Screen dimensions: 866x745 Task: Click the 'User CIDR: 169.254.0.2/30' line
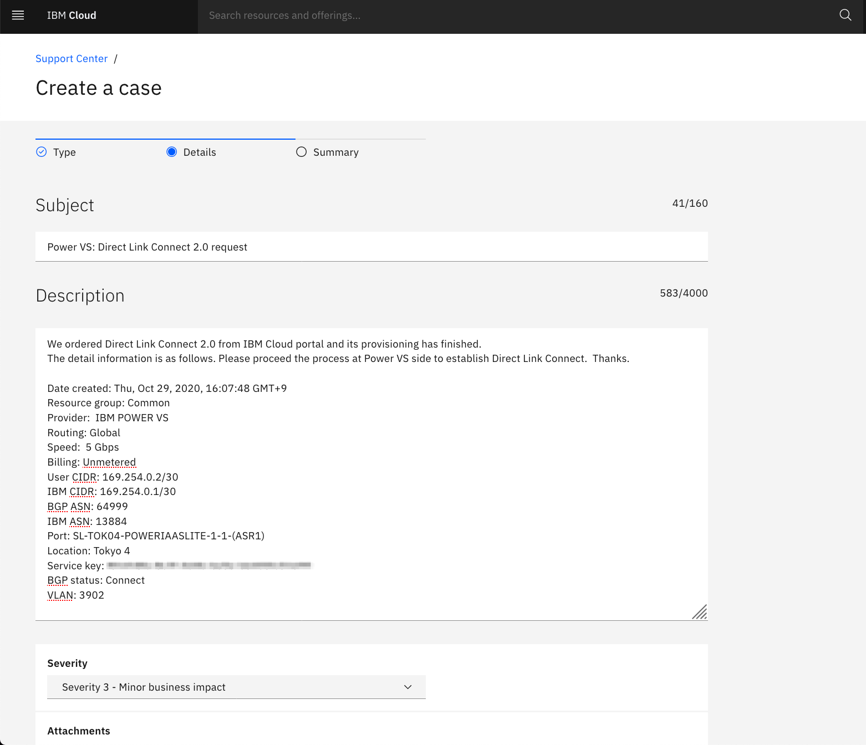click(x=113, y=477)
